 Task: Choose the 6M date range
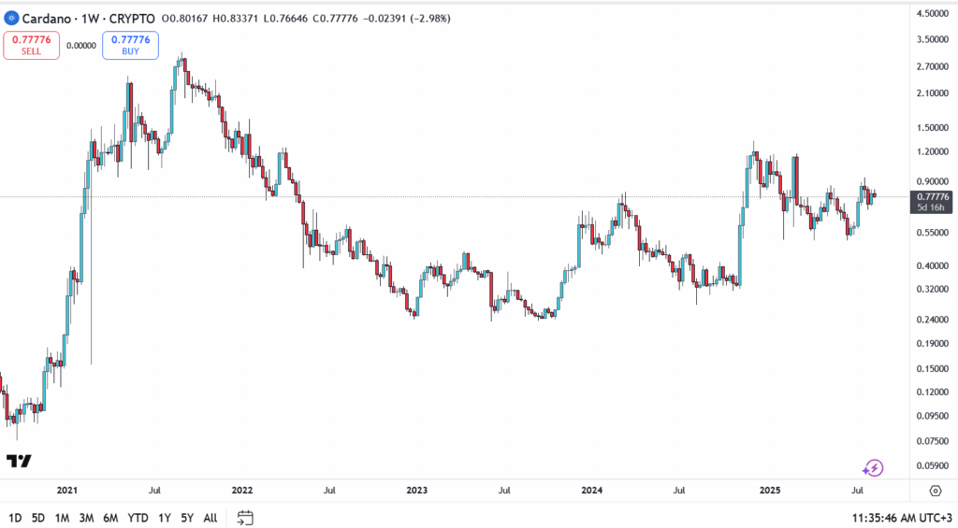[x=110, y=518]
